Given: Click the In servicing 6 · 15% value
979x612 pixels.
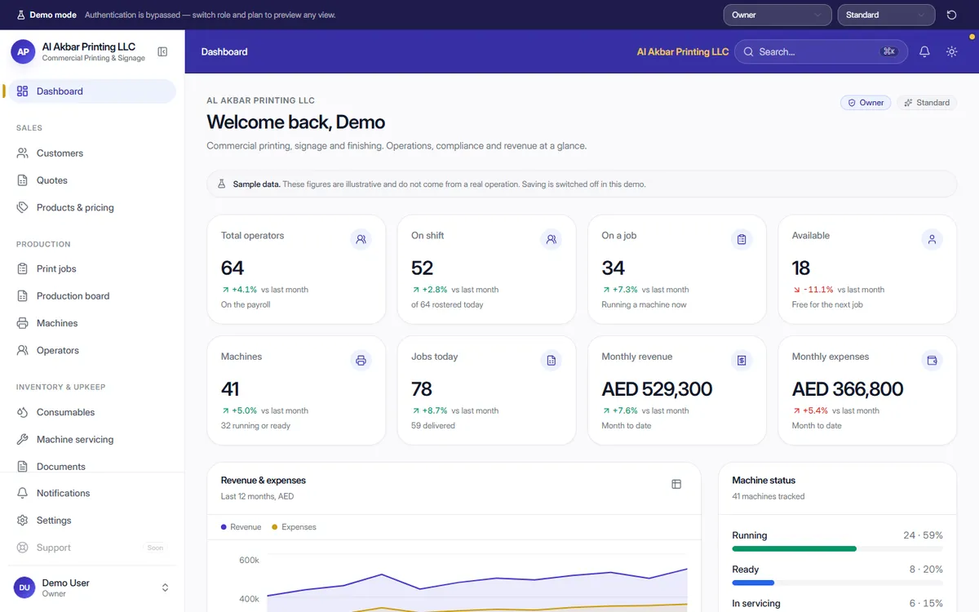Looking at the screenshot, I should (926, 604).
